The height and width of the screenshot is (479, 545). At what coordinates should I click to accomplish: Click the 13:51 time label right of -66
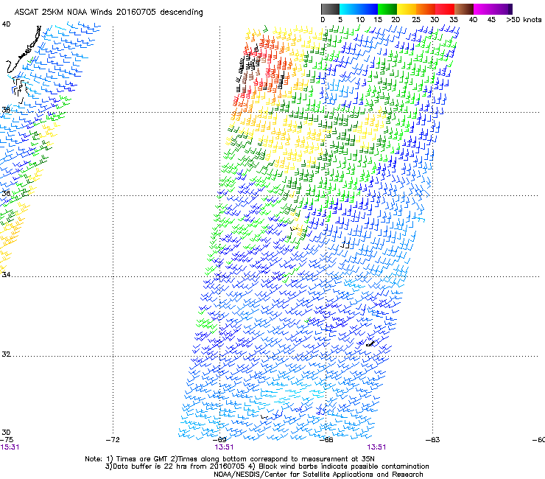click(x=376, y=447)
